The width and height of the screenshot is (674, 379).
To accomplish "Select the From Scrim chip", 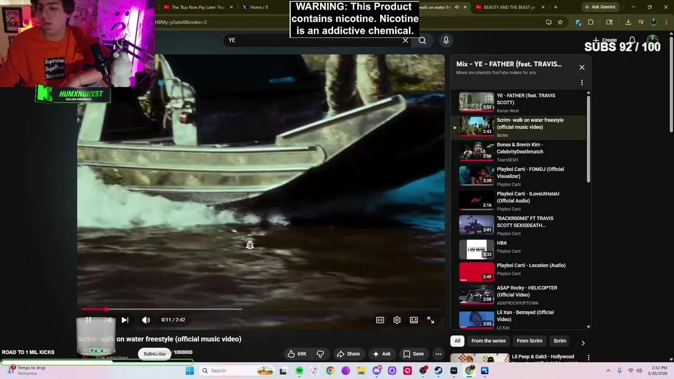I will click(529, 341).
